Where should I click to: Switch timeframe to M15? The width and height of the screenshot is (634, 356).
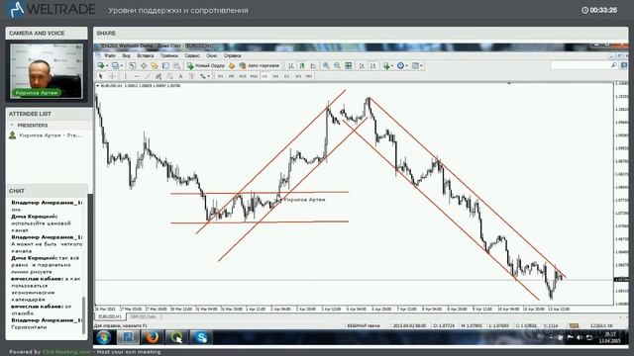pyautogui.click(x=243, y=76)
